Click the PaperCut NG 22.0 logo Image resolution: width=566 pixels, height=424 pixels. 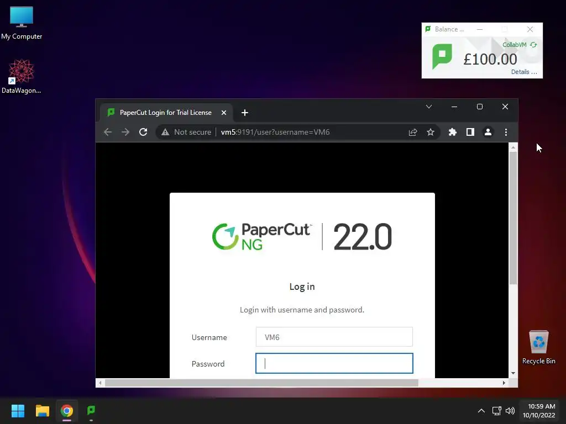(x=302, y=236)
